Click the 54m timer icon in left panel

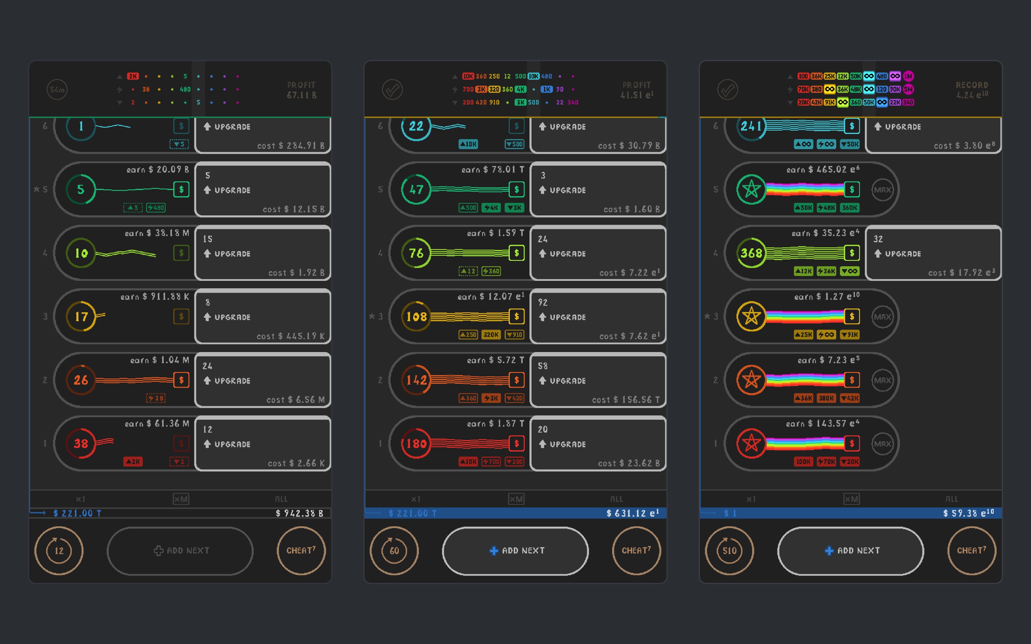[57, 89]
